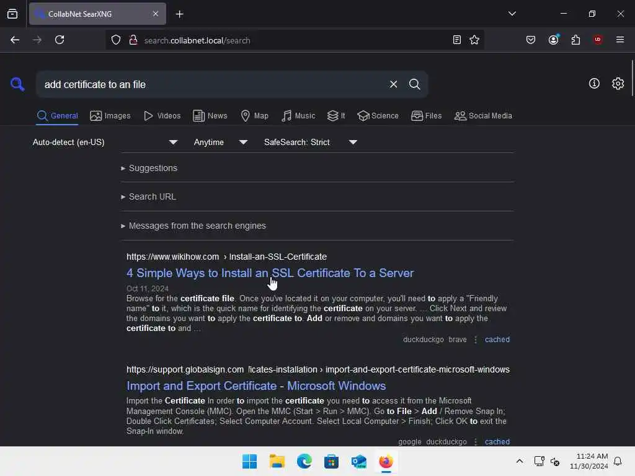Open Microsoft Store from taskbar
This screenshot has width=635, height=476.
[x=331, y=461]
